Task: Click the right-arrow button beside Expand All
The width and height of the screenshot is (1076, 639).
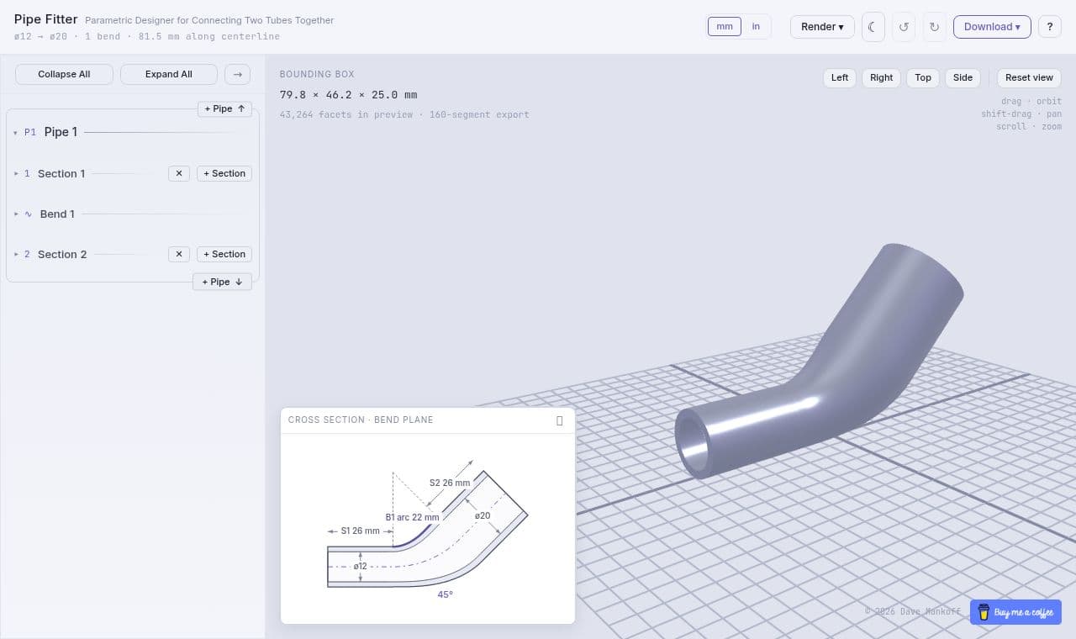Action: (x=237, y=74)
